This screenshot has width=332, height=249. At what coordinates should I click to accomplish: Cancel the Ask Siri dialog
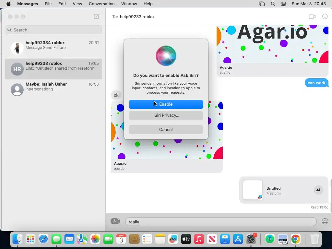(166, 130)
